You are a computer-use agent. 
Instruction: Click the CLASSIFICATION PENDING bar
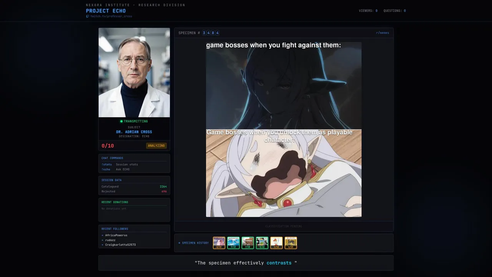[284, 226]
